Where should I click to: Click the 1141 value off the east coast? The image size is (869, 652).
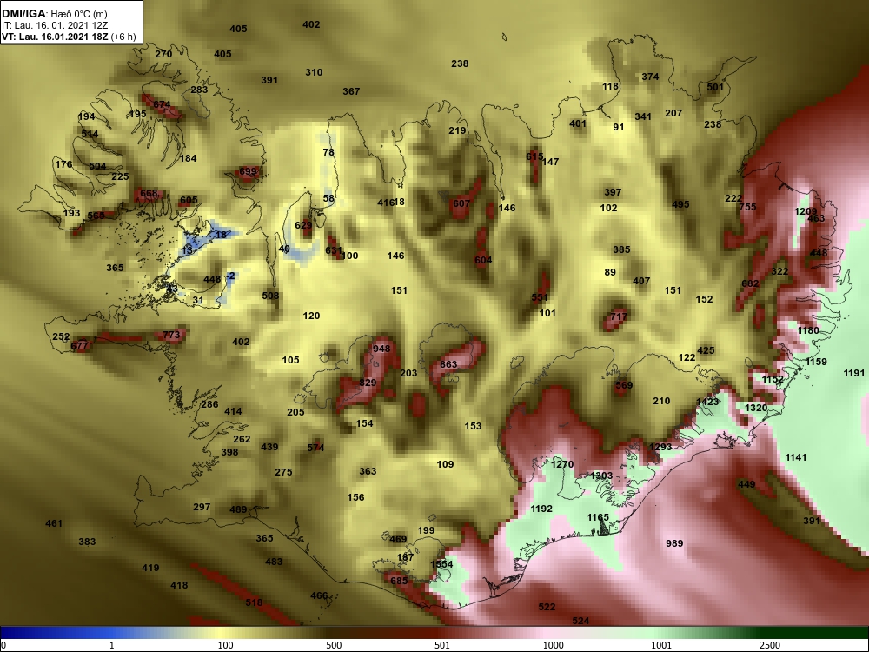pos(796,457)
